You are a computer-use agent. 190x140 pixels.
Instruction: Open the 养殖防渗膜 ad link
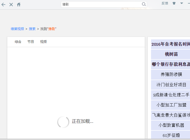point(171,75)
